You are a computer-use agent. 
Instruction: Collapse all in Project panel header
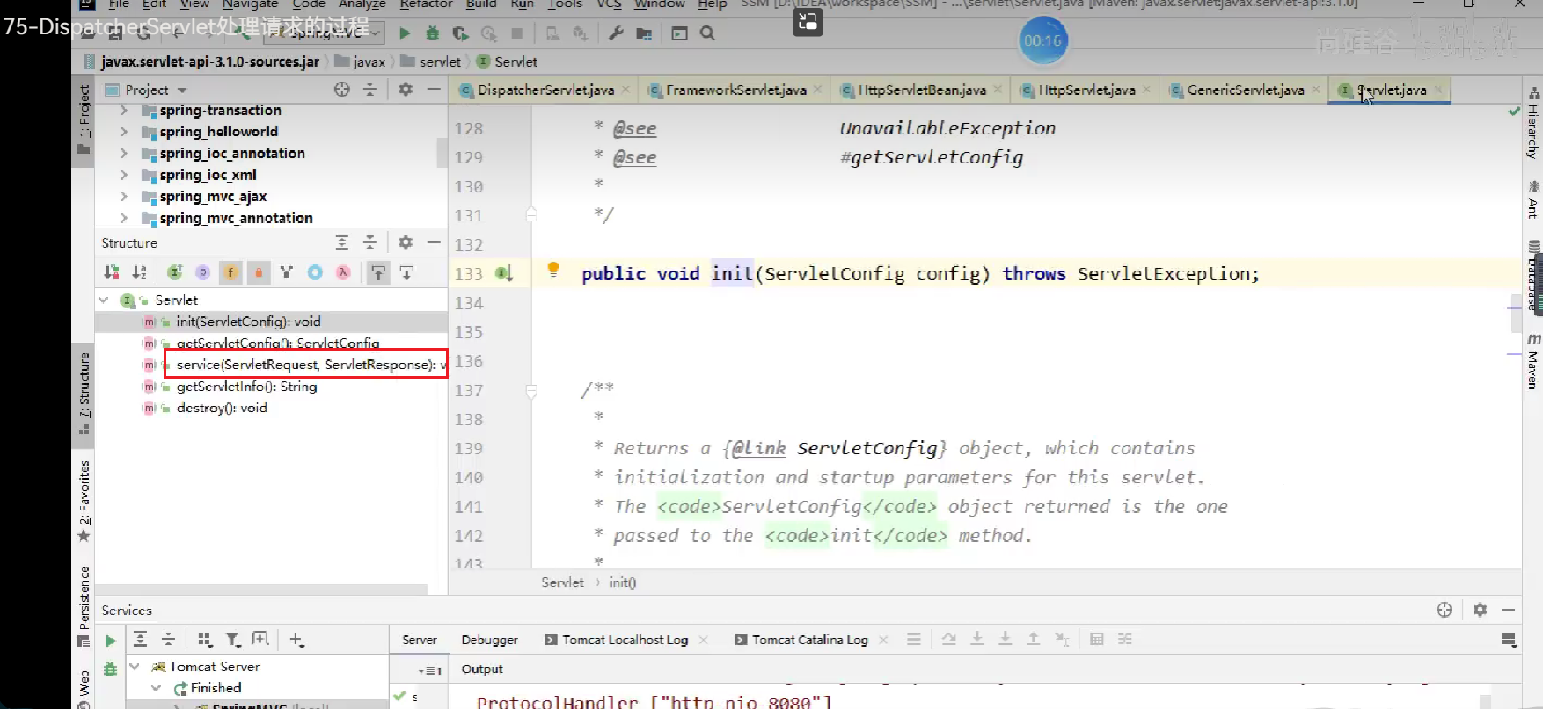369,90
